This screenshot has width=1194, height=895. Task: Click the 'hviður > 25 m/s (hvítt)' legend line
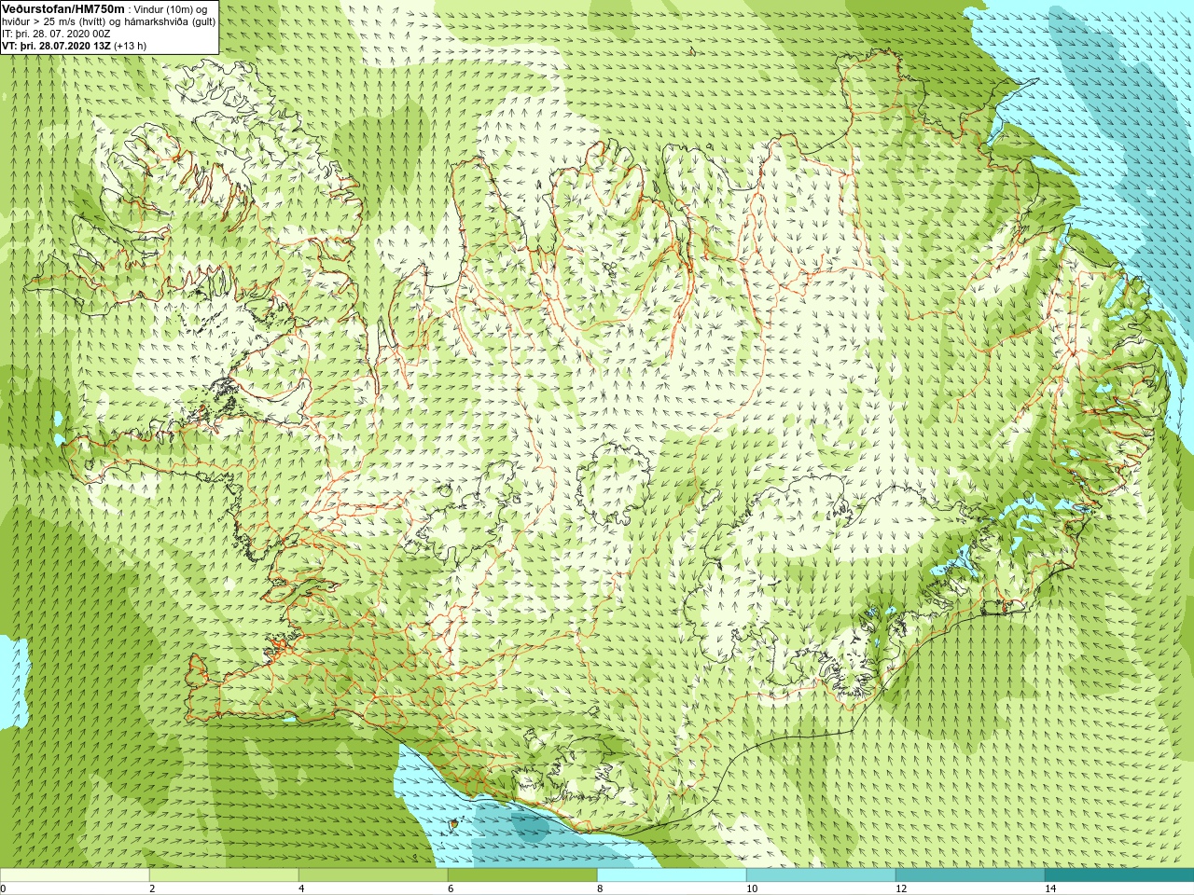(x=54, y=21)
